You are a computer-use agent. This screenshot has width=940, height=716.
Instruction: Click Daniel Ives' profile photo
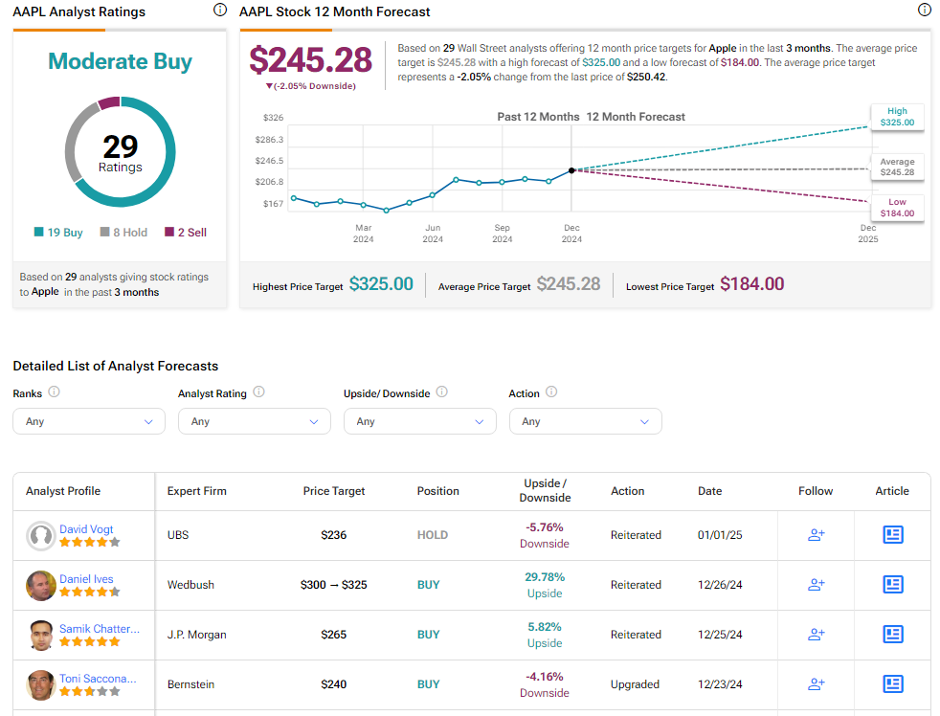pos(40,584)
